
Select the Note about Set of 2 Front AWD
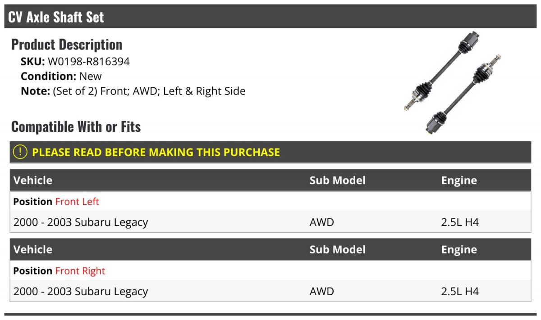pos(133,91)
